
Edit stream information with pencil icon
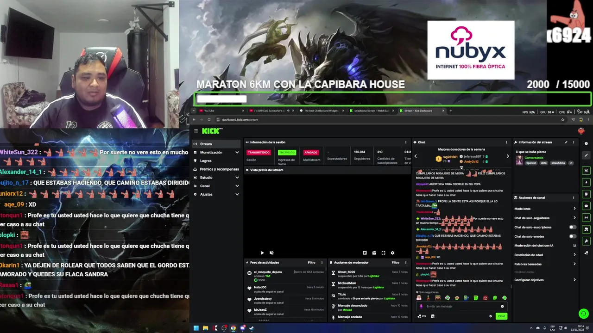[566, 142]
